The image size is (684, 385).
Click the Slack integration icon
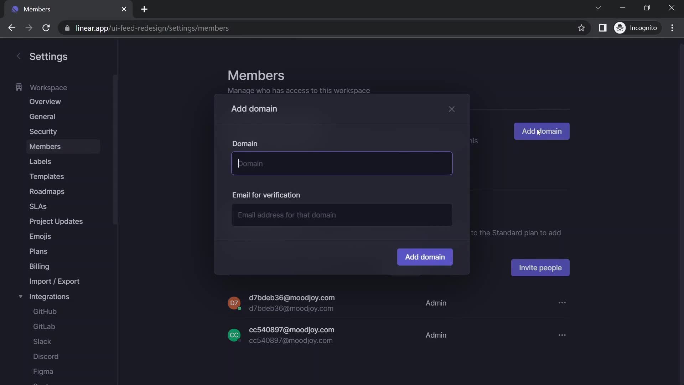click(x=42, y=341)
